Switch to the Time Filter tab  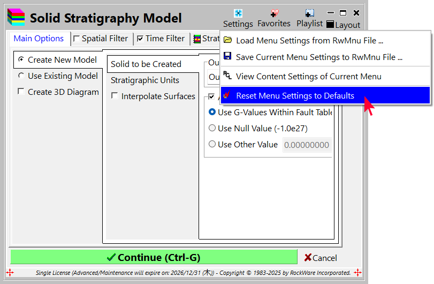click(x=161, y=39)
